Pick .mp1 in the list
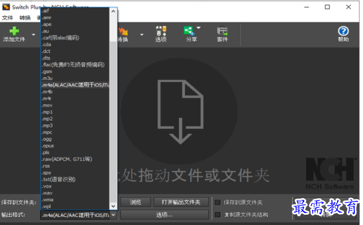The height and width of the screenshot is (225, 363). tap(75, 112)
